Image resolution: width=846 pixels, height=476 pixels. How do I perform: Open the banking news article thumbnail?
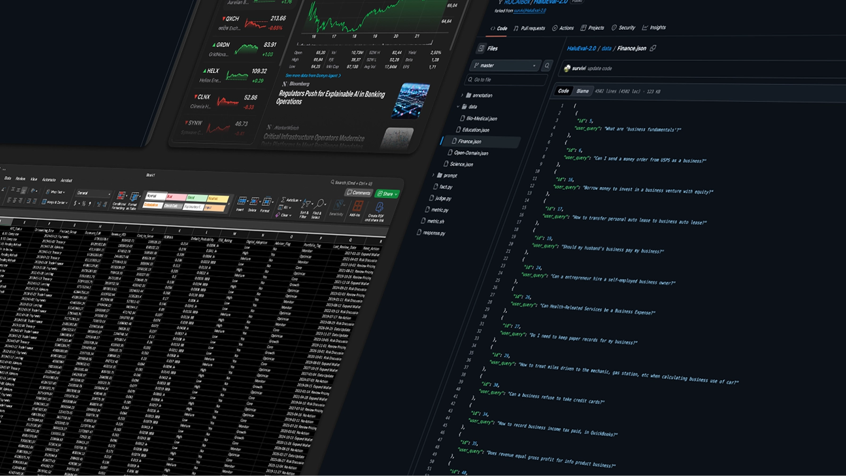coord(410,101)
